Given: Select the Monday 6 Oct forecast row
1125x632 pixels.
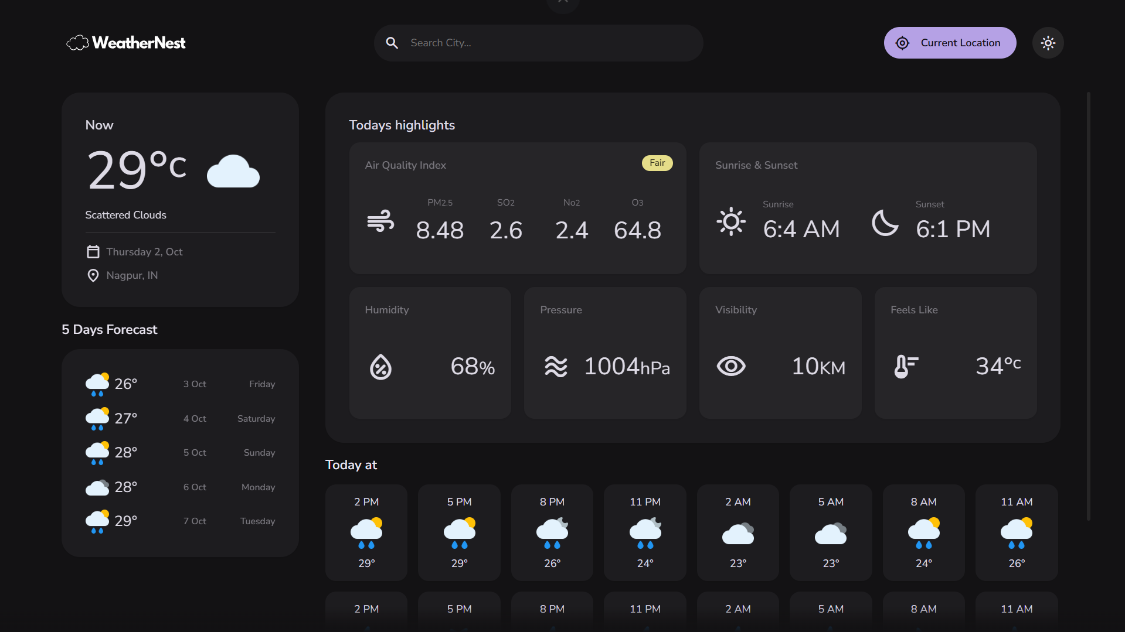Looking at the screenshot, I should coord(180,487).
